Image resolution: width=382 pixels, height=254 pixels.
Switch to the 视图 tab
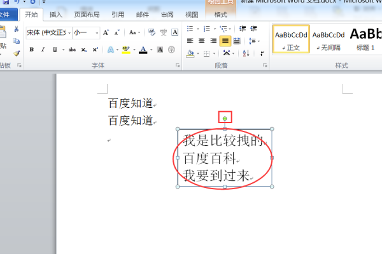tap(192, 15)
